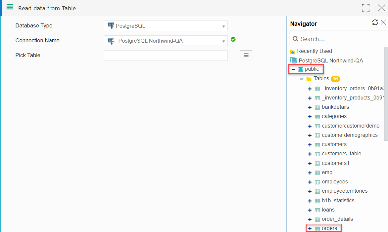Click the orders table icon
Image resolution: width=388 pixels, height=232 pixels.
[317, 229]
